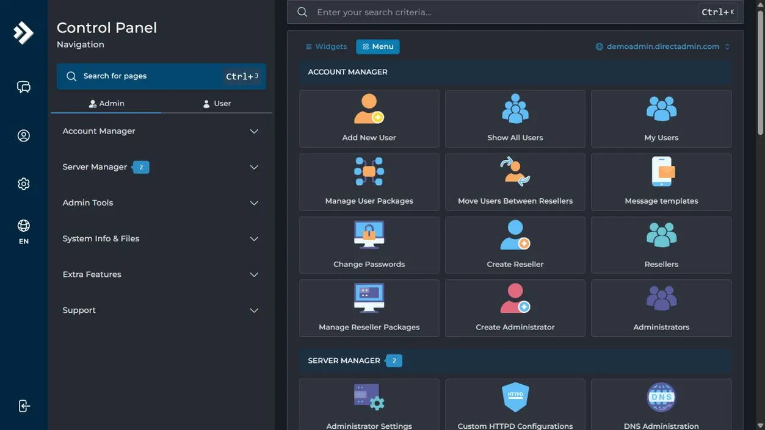This screenshot has height=430, width=765.
Task: Open Move Users Between Resellers tile
Action: (x=515, y=182)
